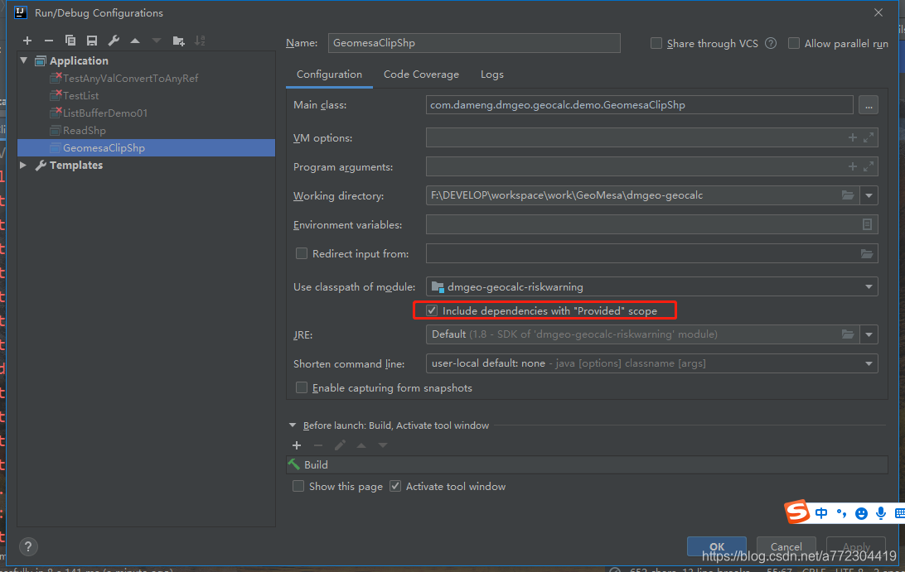Add a new run configuration with plus icon
905x572 pixels.
27,40
